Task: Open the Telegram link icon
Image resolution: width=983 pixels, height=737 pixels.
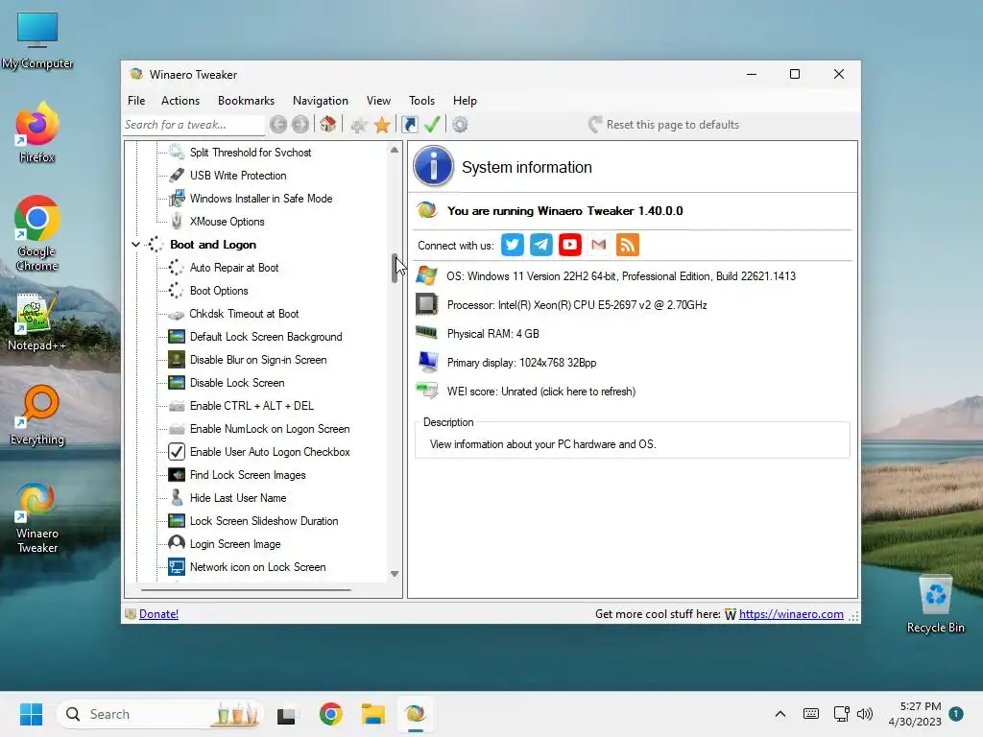Action: [x=541, y=245]
